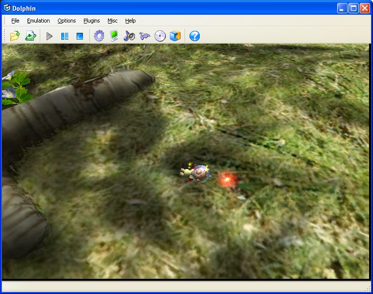
Task: Pause the emulation
Action: (x=65, y=36)
